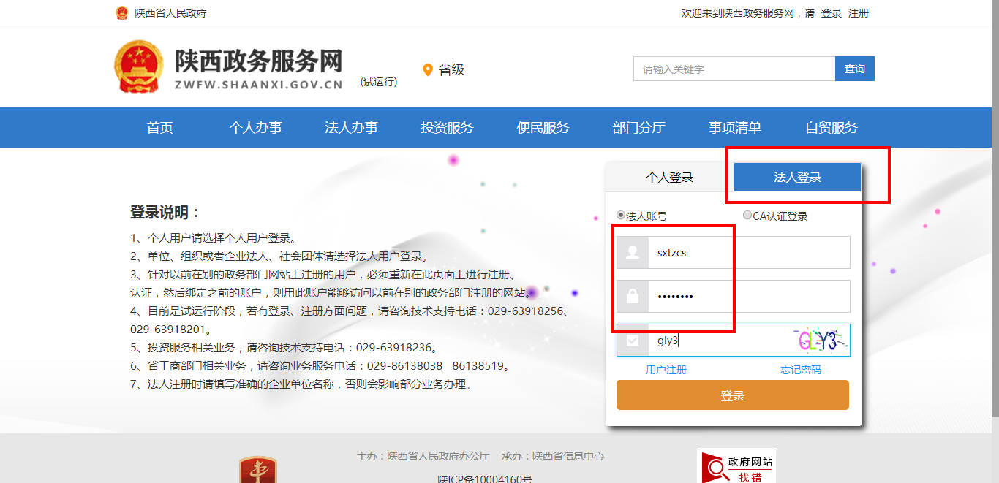
Task: Click the lock icon in password field
Action: pos(633,297)
